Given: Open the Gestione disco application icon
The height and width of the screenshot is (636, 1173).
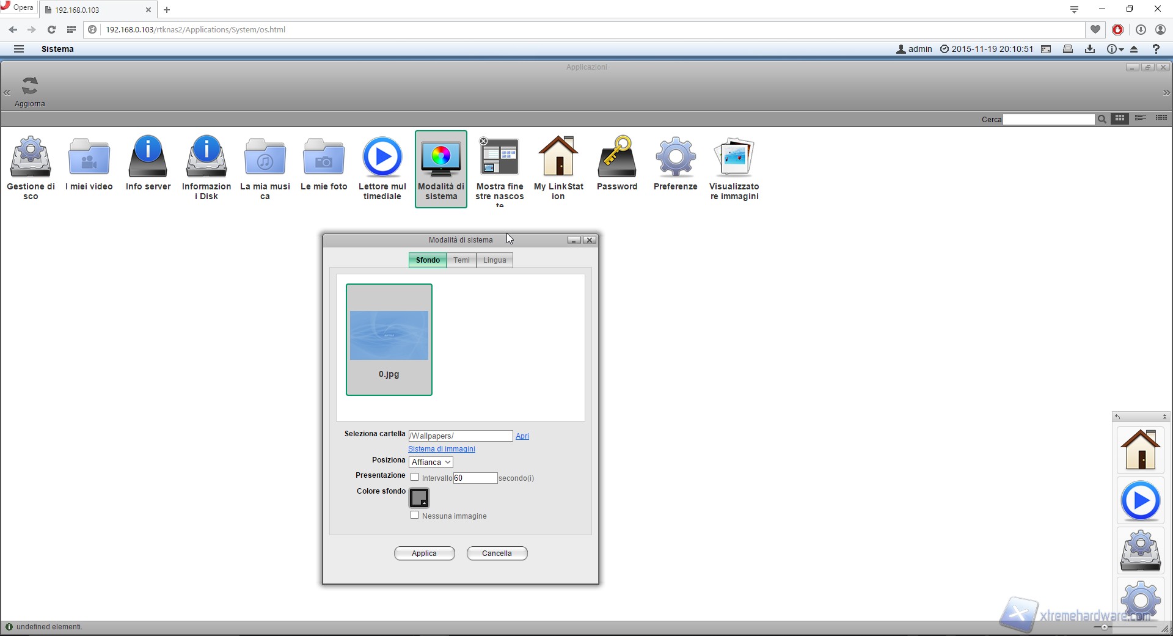Looking at the screenshot, I should [30, 157].
